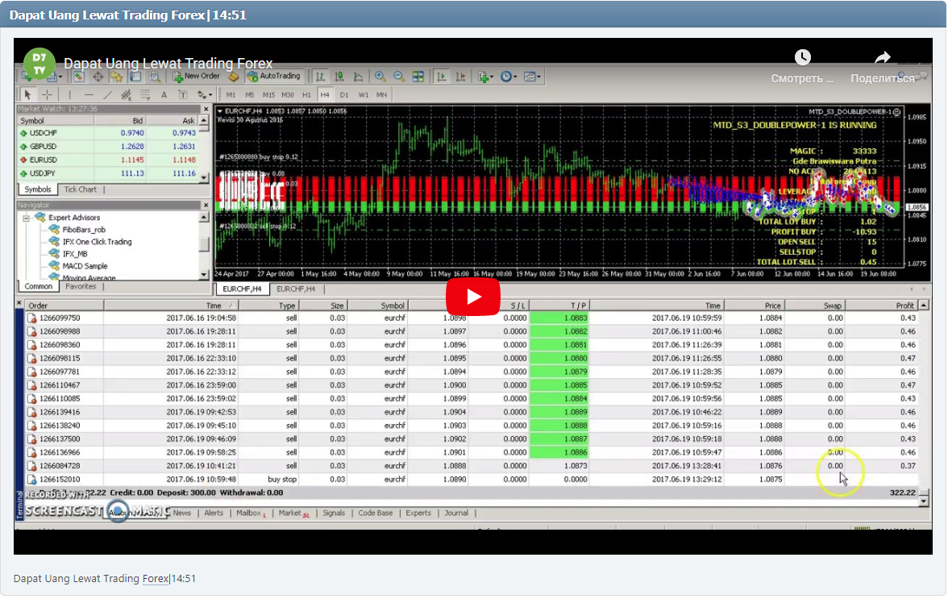Image resolution: width=948 pixels, height=599 pixels.
Task: Collapse the Expert Advisors tree
Action: coord(26,218)
